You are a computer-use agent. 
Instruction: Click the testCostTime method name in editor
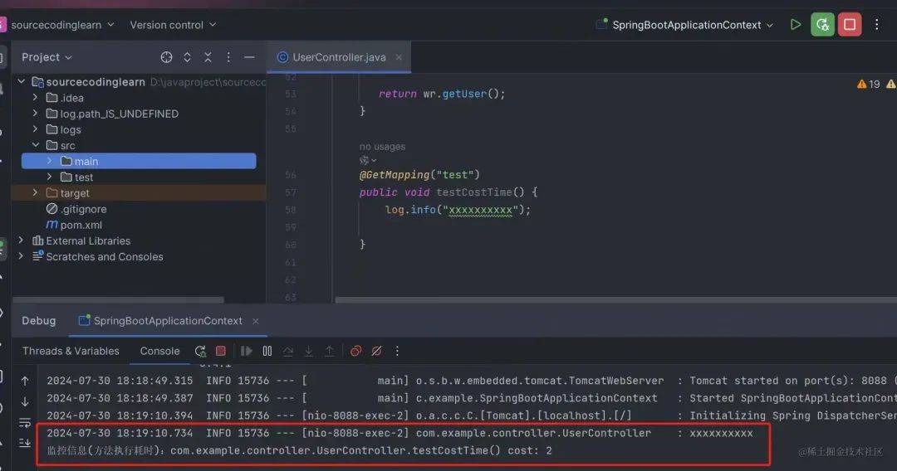473,192
